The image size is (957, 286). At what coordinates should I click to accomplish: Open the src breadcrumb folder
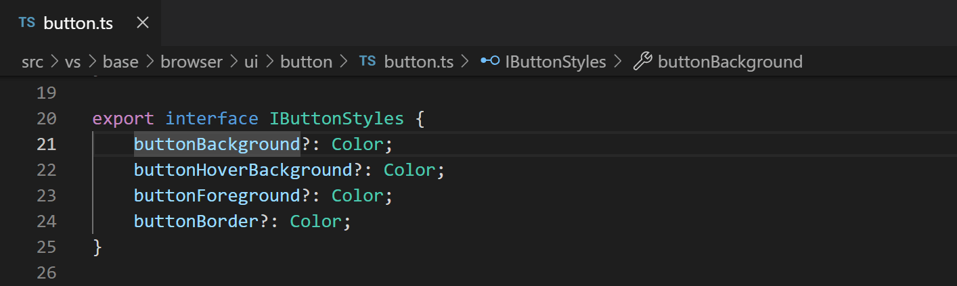tap(32, 62)
